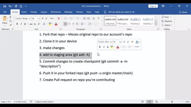Decrease paragraph indent
Image resolution: width=191 pixels, height=107 pixels.
click(84, 18)
